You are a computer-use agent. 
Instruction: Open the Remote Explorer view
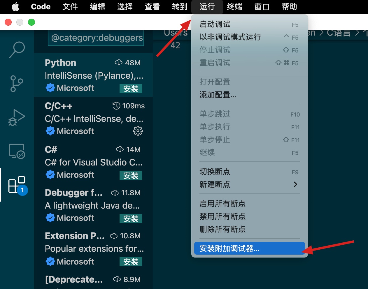click(17, 151)
